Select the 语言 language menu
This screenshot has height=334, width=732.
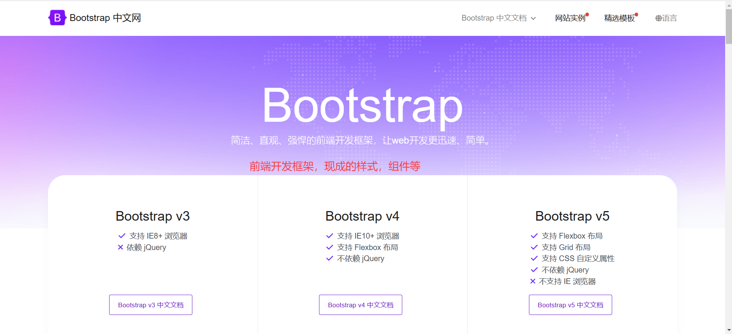click(x=669, y=18)
